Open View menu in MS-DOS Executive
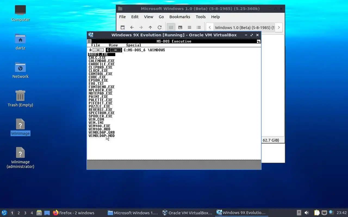Screen dimensions: 348x217 [x=113, y=45]
